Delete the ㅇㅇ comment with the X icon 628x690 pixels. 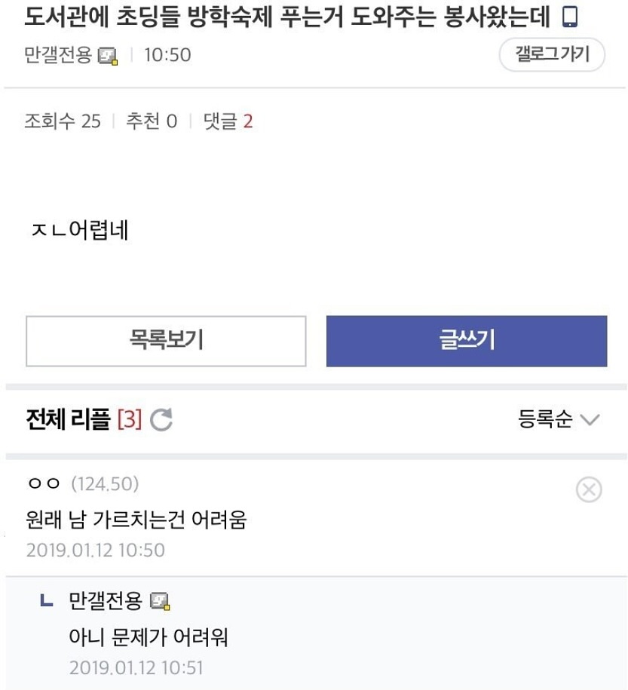pyautogui.click(x=588, y=490)
